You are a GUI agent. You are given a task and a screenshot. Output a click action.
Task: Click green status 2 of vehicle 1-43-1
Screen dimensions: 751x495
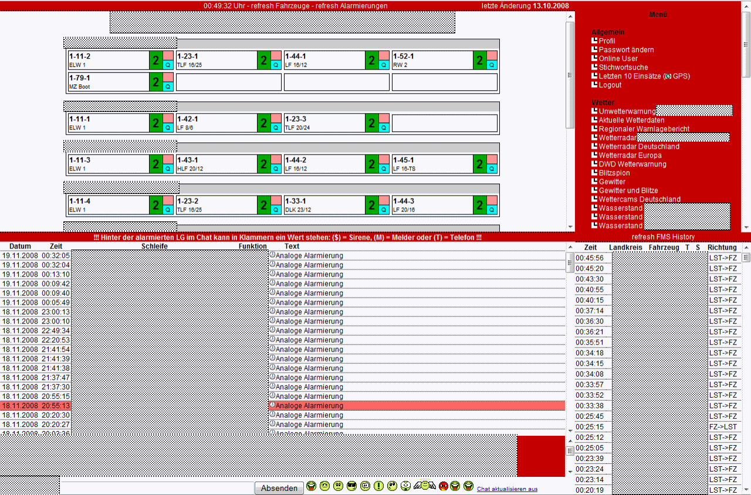(x=263, y=164)
